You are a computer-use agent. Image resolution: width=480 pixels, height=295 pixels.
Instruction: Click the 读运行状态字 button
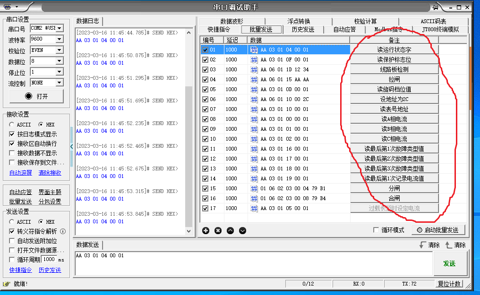(394, 50)
